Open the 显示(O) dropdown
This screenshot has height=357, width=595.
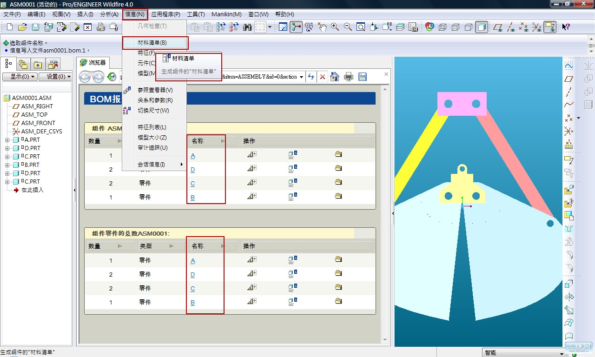(x=20, y=77)
